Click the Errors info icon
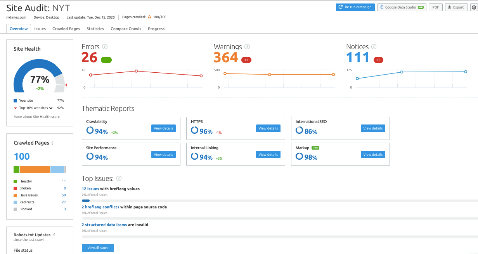This screenshot has width=478, height=254. click(x=105, y=47)
